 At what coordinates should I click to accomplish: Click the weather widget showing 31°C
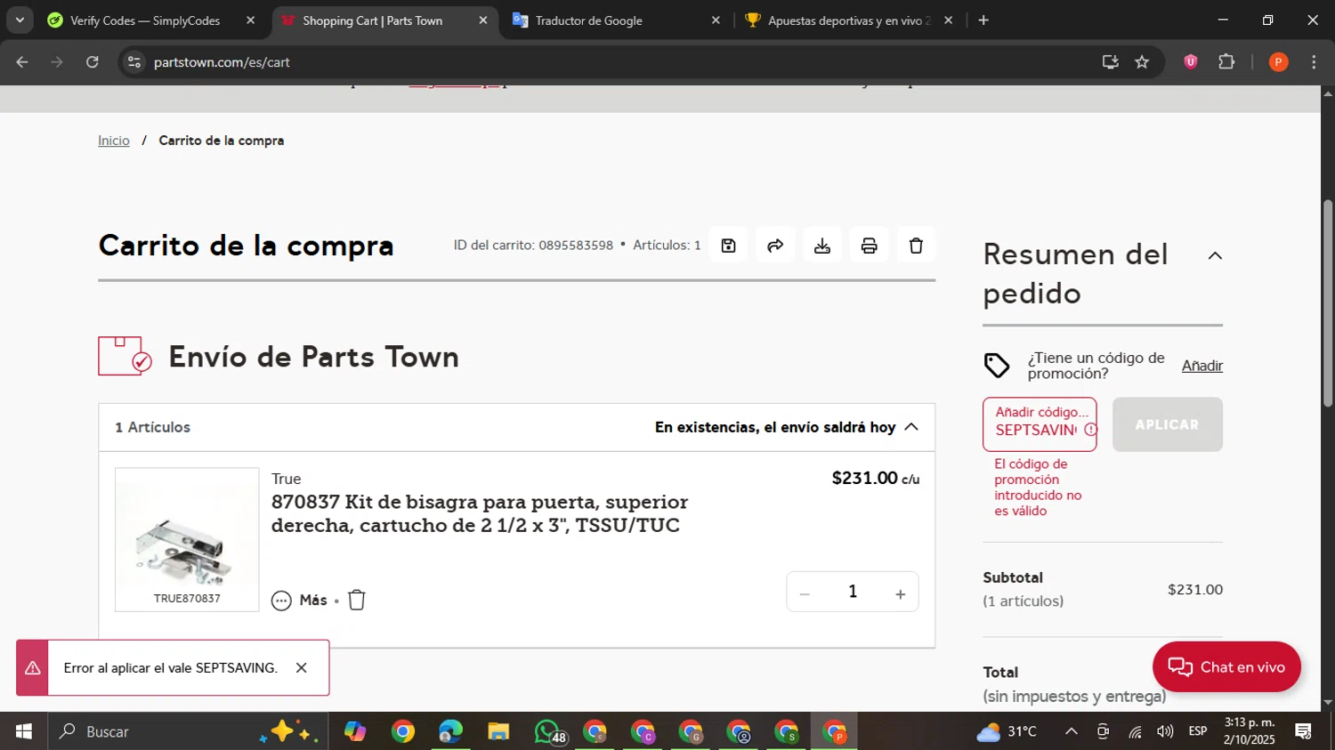pyautogui.click(x=1007, y=731)
